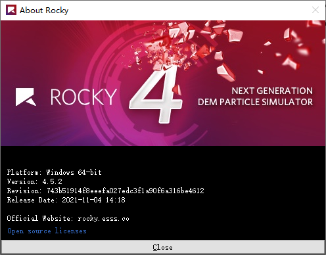The width and height of the screenshot is (326, 255).
Task: Open the Open source licenses link
Action: pos(47,231)
